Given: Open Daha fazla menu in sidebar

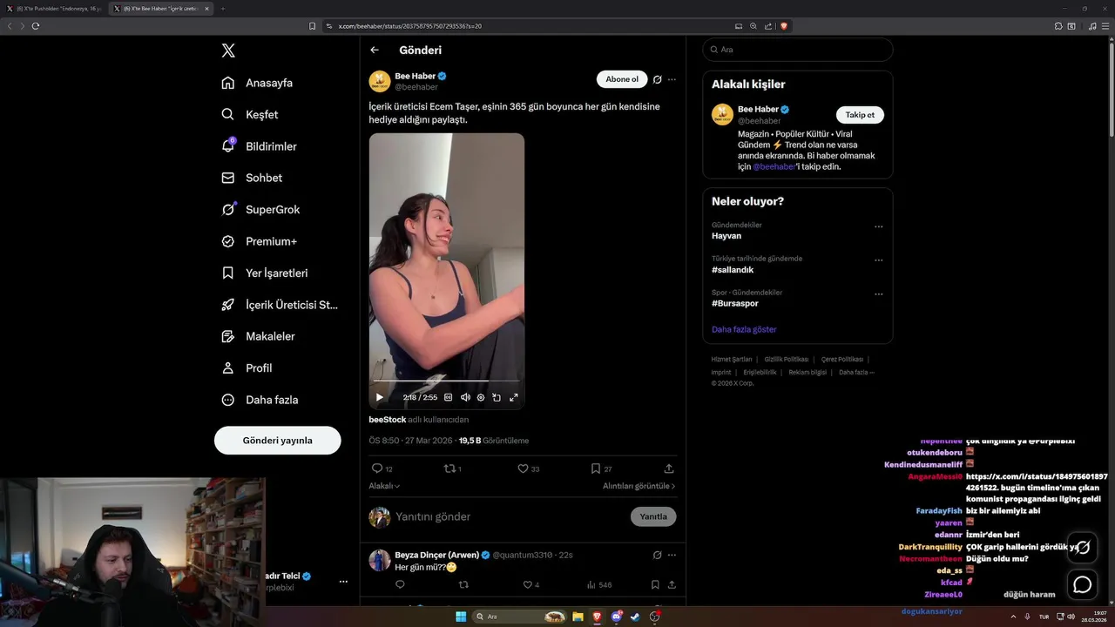Looking at the screenshot, I should [260, 400].
